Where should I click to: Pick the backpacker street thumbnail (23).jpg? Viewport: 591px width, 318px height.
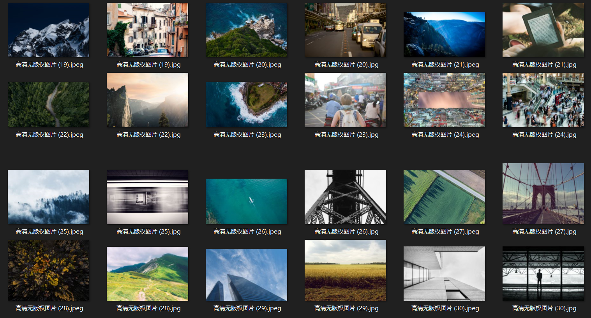pos(345,100)
